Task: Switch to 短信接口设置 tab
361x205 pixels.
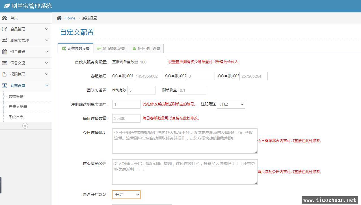Action: pos(146,49)
